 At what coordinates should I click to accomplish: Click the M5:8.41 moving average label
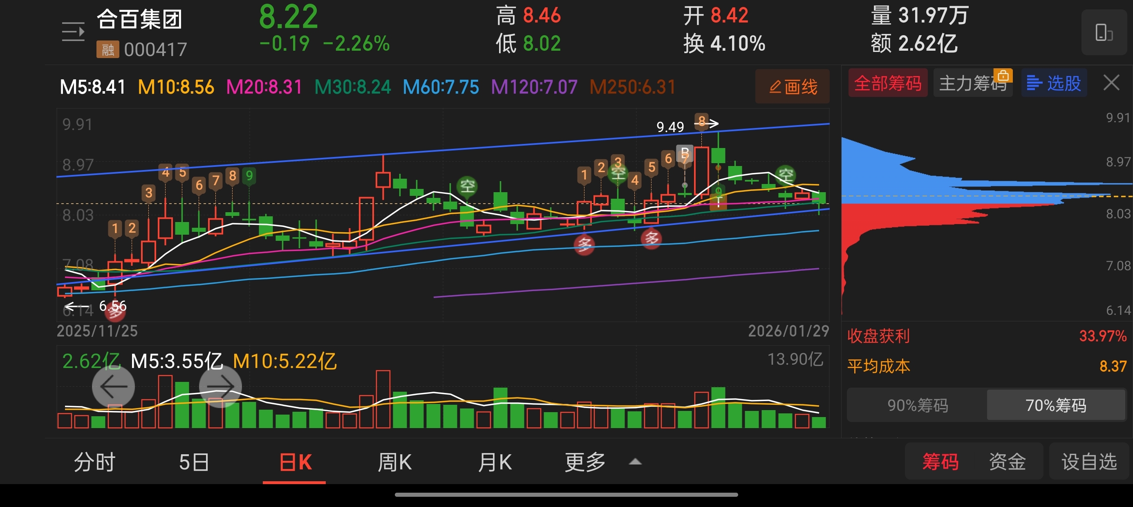click(93, 87)
